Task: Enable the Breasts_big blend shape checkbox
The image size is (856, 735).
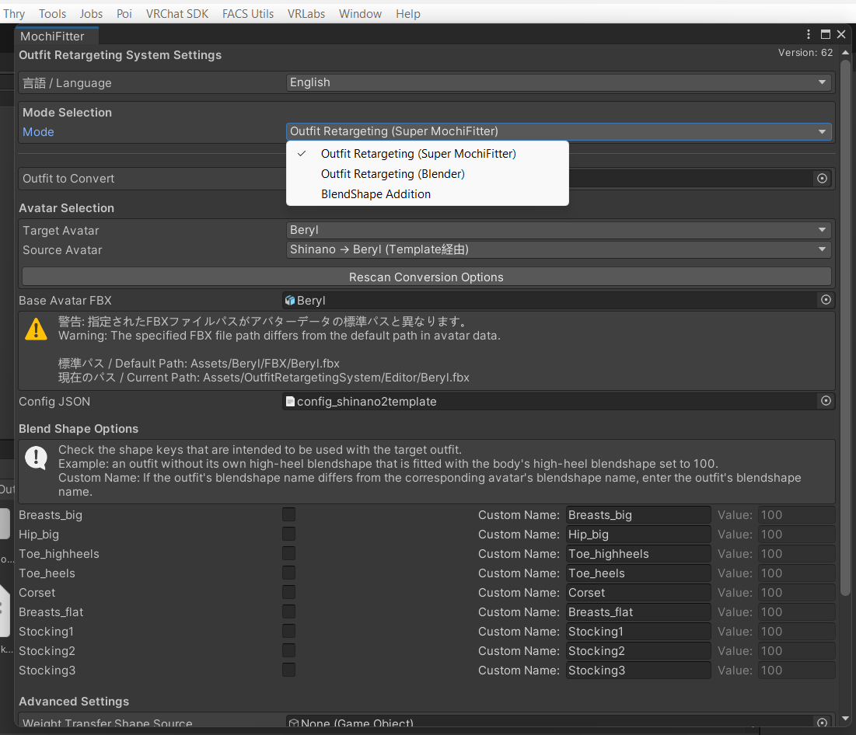Action: click(x=288, y=514)
